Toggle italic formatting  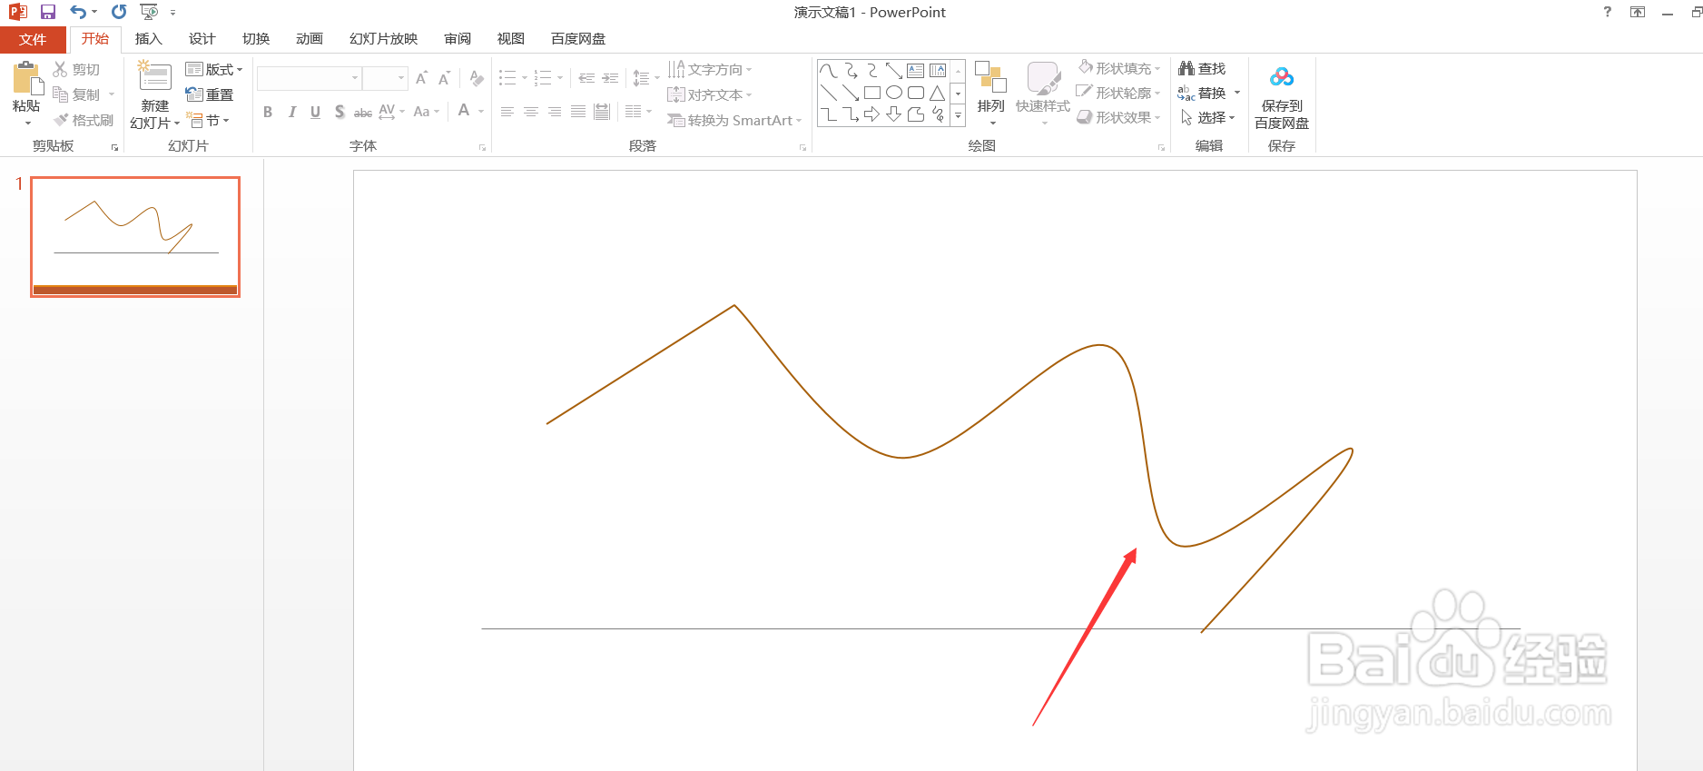tap(291, 112)
